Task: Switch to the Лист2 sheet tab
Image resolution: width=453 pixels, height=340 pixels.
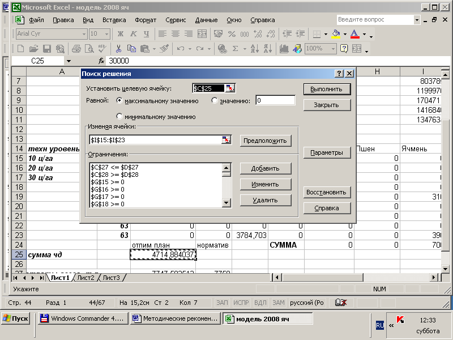Action: click(86, 278)
